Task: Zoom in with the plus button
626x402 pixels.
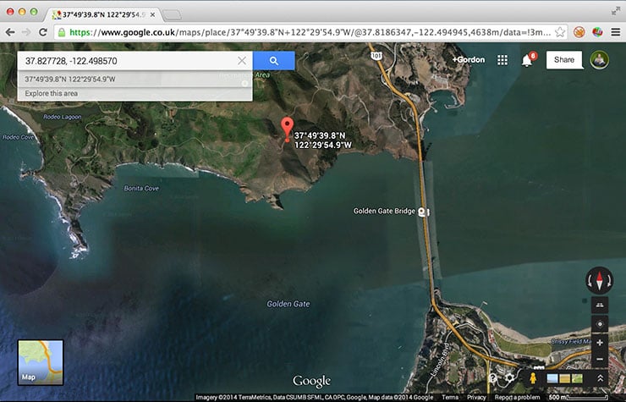Action: pyautogui.click(x=600, y=343)
